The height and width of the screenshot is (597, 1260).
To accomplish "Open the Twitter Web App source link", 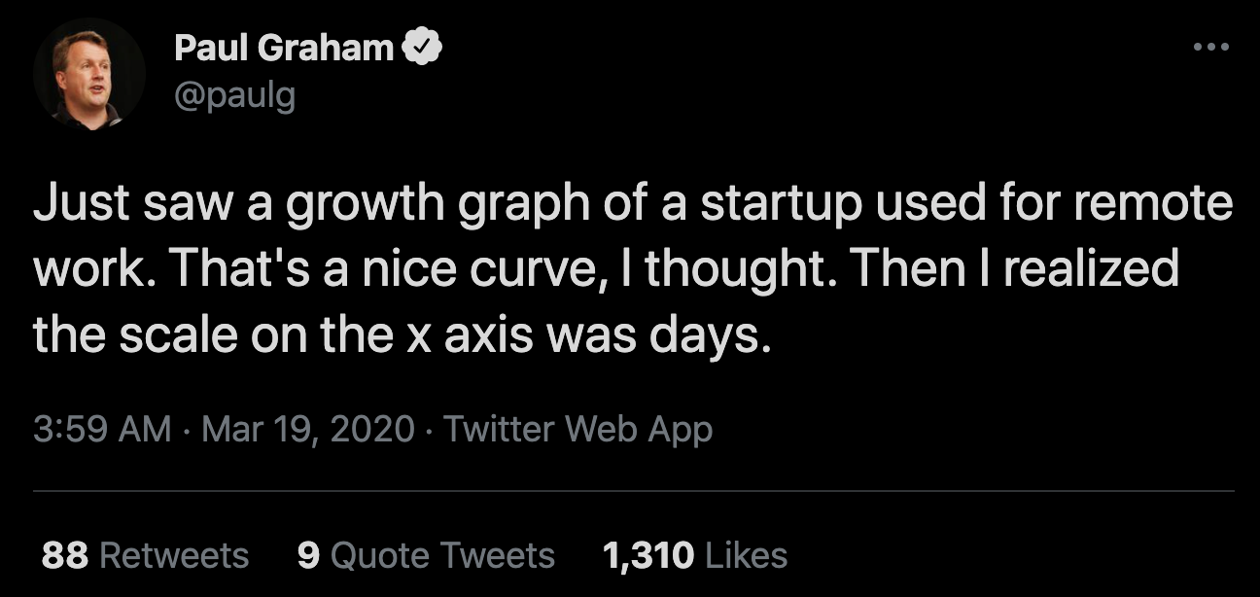I will click(x=577, y=429).
